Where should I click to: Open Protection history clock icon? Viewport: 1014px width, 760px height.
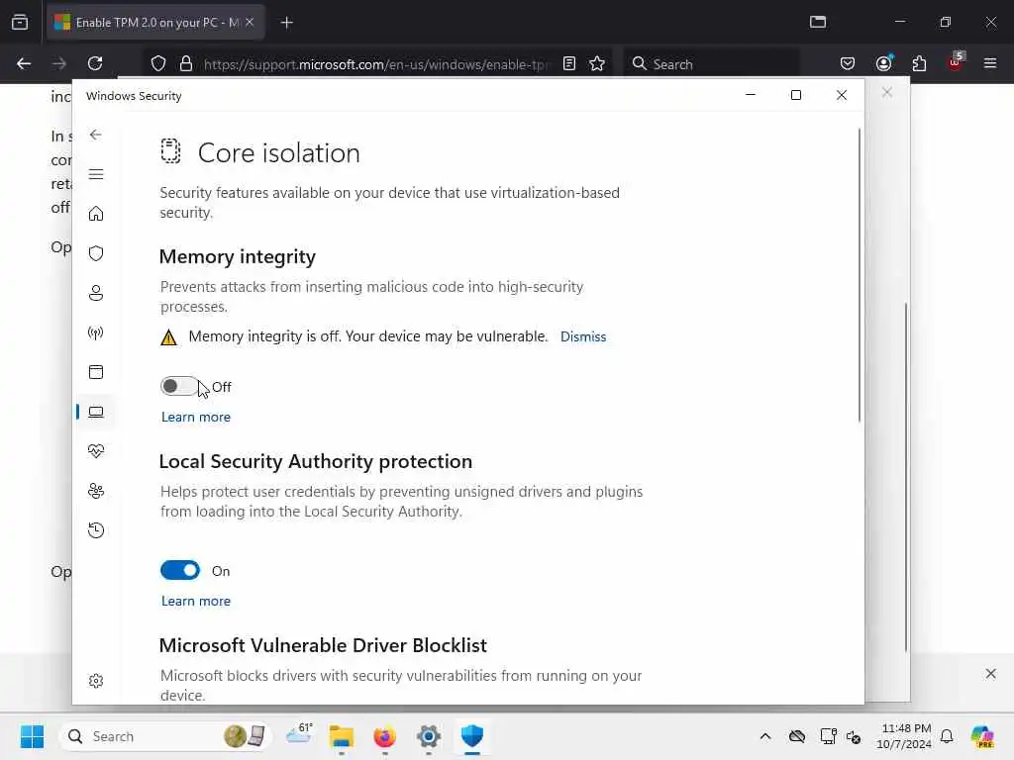coord(96,530)
